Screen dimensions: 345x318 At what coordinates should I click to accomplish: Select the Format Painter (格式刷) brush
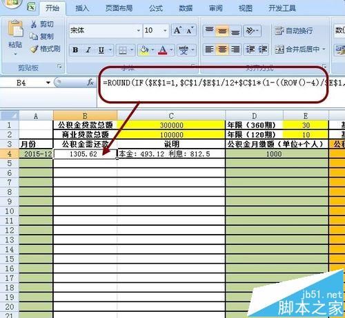point(34,49)
